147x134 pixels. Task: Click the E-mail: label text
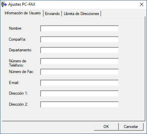click(x=14, y=83)
